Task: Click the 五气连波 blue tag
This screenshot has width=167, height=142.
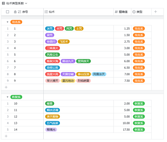Action: (52, 123)
